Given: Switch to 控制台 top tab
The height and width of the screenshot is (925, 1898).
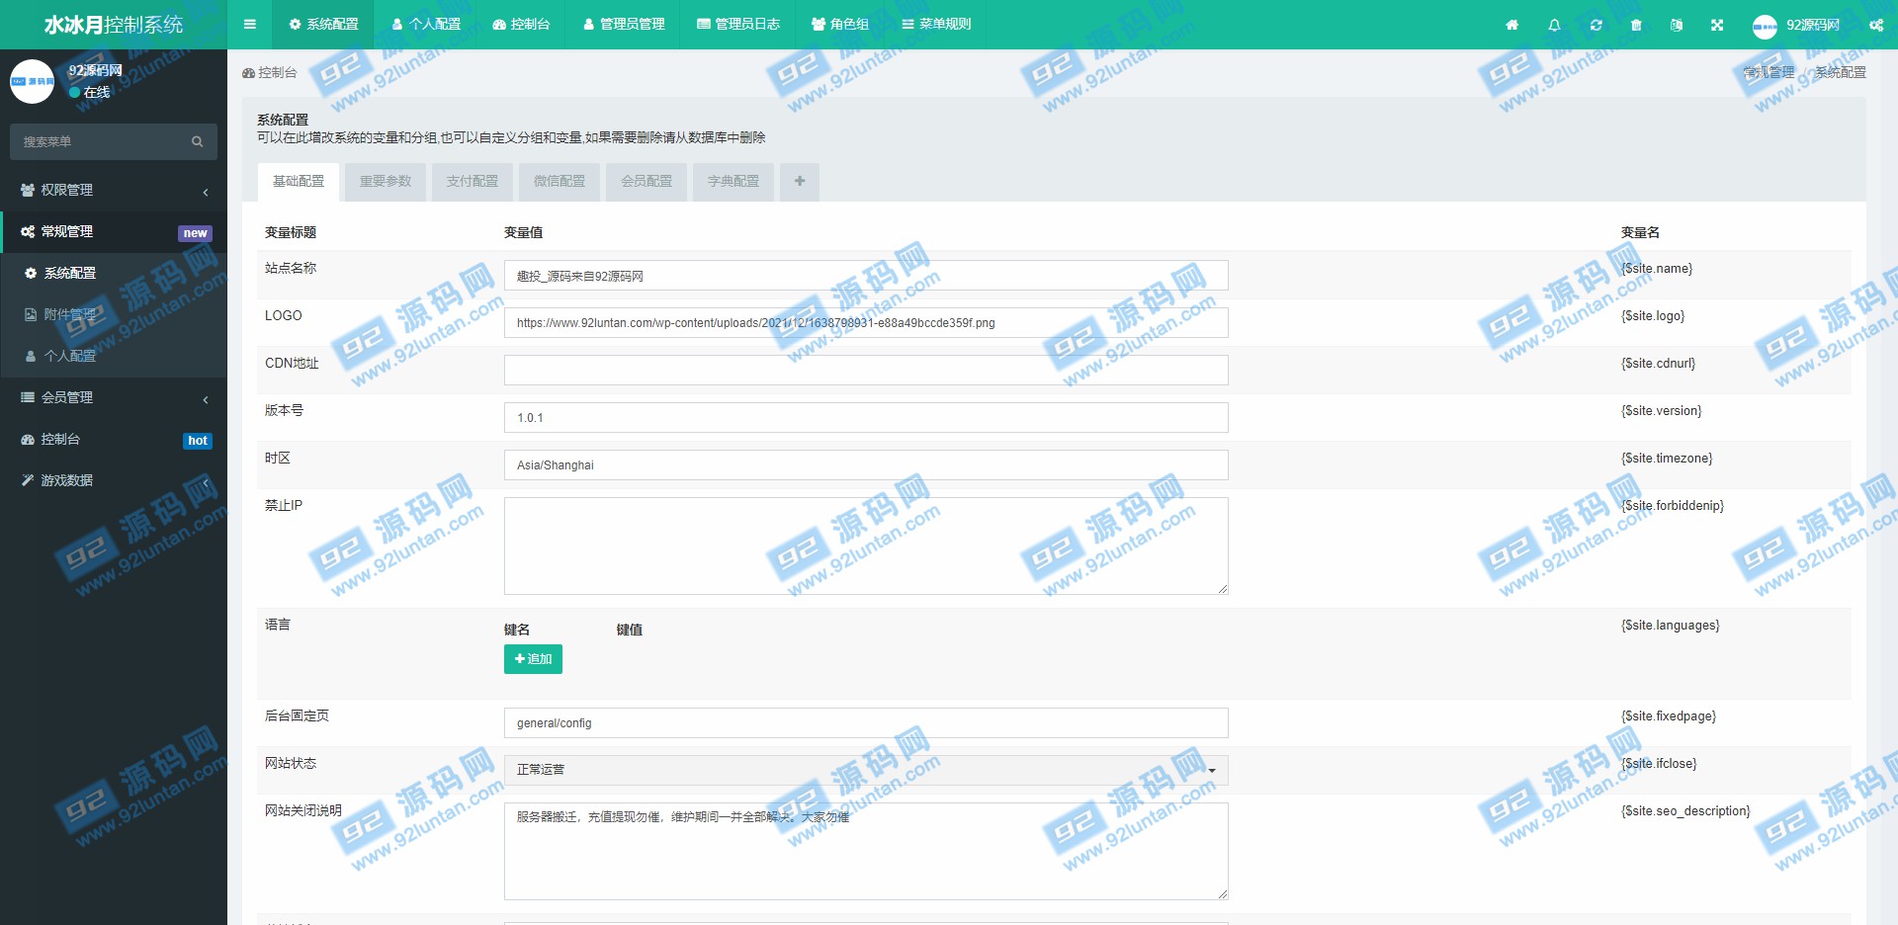Looking at the screenshot, I should coord(521,25).
